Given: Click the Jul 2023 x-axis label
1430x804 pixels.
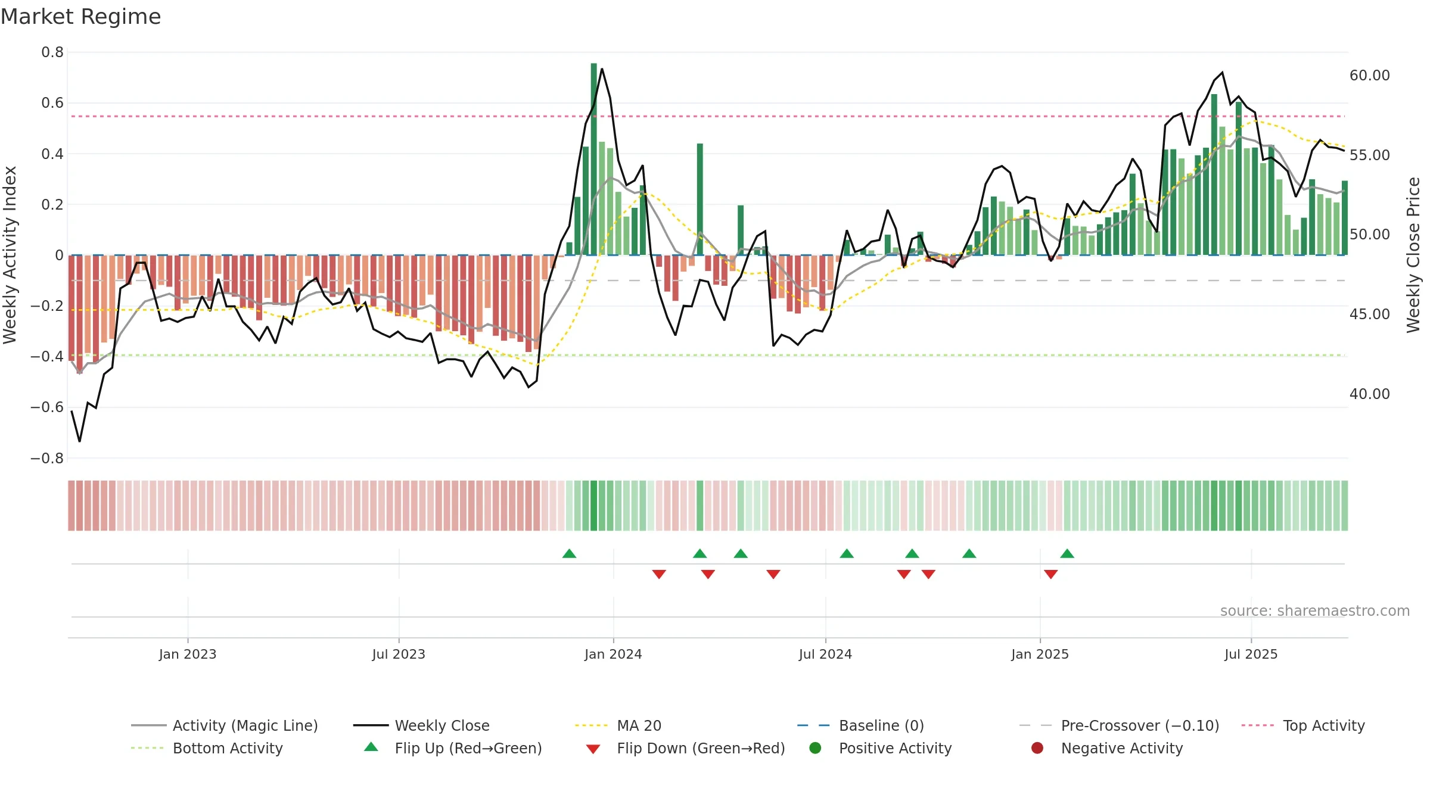Looking at the screenshot, I should coord(399,655).
